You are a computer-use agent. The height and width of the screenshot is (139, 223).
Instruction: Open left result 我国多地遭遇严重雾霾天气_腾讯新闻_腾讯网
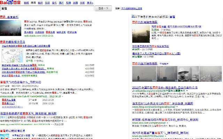(x=28, y=114)
